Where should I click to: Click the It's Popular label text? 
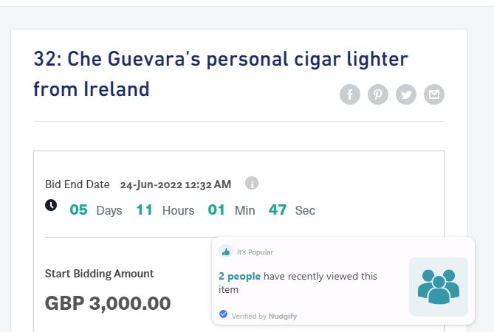[x=255, y=252]
